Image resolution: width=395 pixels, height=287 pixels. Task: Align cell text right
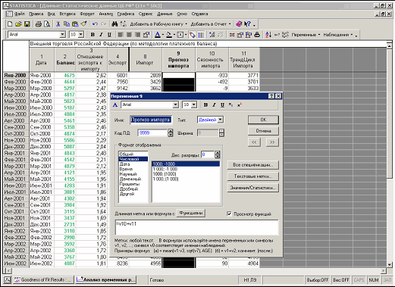138,35
